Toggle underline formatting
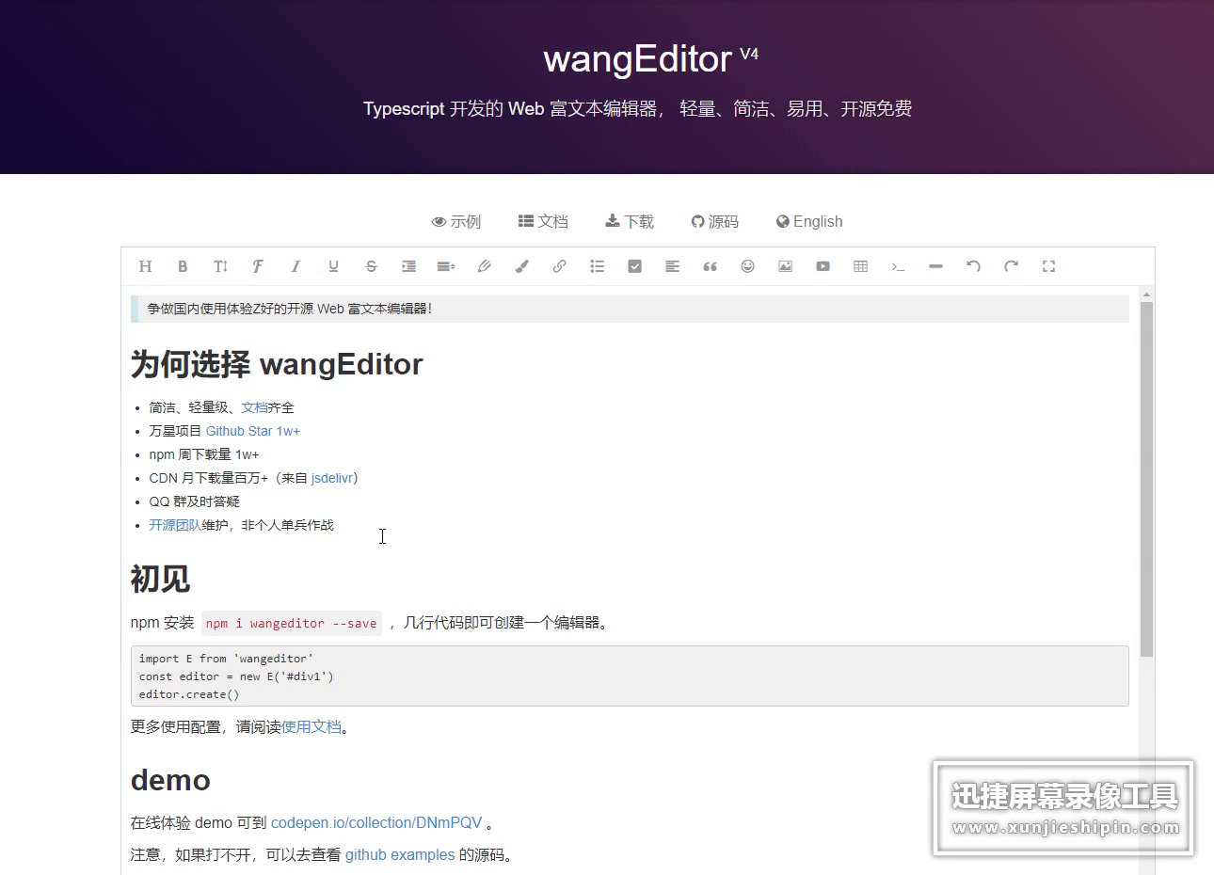1214x875 pixels. point(333,266)
